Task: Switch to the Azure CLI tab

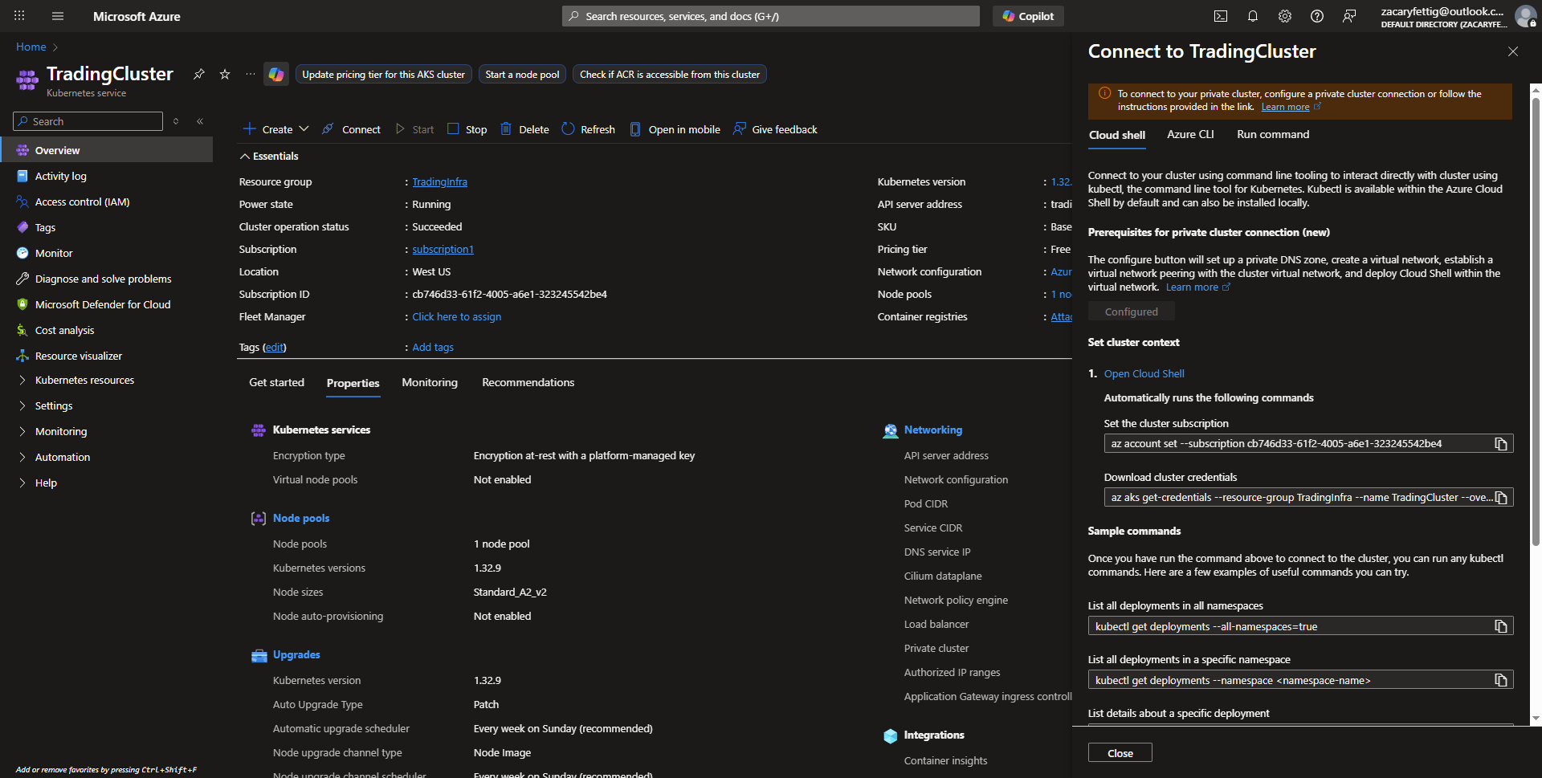Action: [1190, 135]
